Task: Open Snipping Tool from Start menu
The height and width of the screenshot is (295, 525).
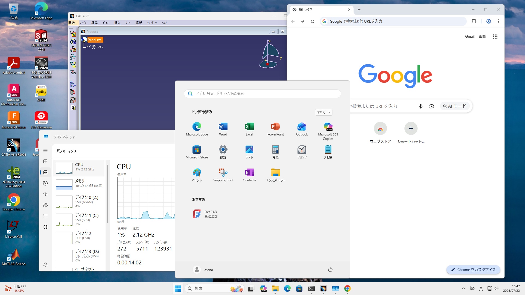Action: [223, 175]
